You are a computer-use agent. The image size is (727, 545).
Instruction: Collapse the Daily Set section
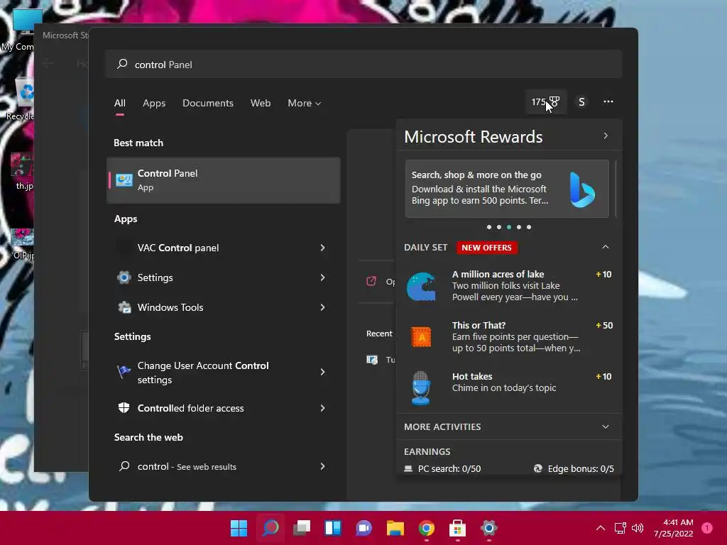click(x=606, y=247)
